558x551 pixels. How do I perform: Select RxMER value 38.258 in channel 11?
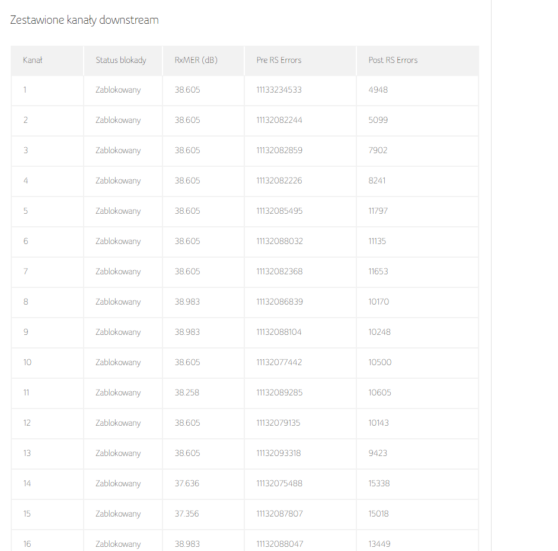click(x=187, y=392)
